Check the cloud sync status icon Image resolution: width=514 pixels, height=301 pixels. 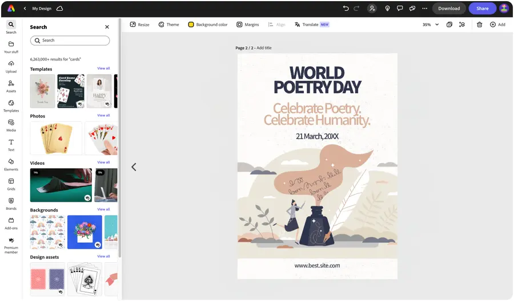pyautogui.click(x=59, y=9)
